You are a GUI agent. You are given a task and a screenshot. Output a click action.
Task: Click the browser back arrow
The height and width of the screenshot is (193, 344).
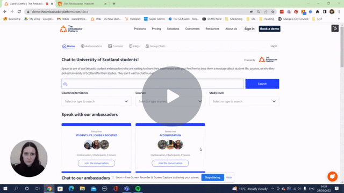coord(5,12)
